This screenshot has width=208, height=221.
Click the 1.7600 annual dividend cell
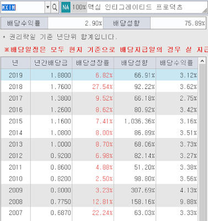click(x=51, y=87)
